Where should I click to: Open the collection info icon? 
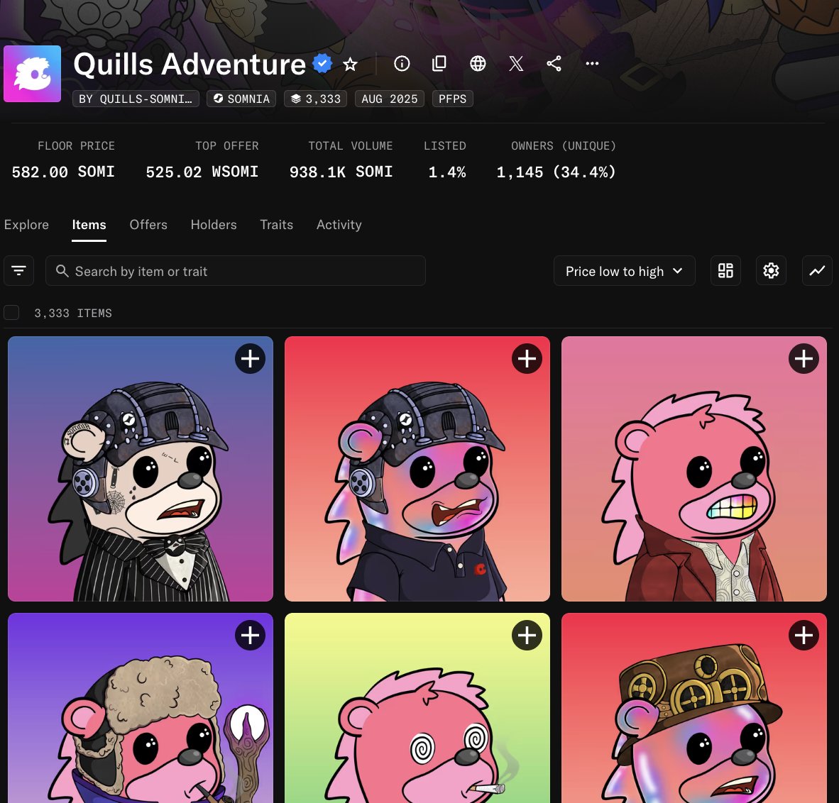pyautogui.click(x=402, y=64)
